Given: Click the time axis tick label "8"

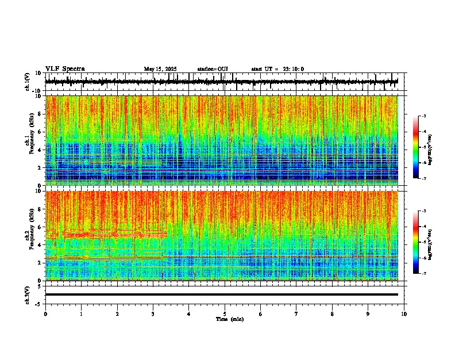Looking at the screenshot, I should pos(332,314).
